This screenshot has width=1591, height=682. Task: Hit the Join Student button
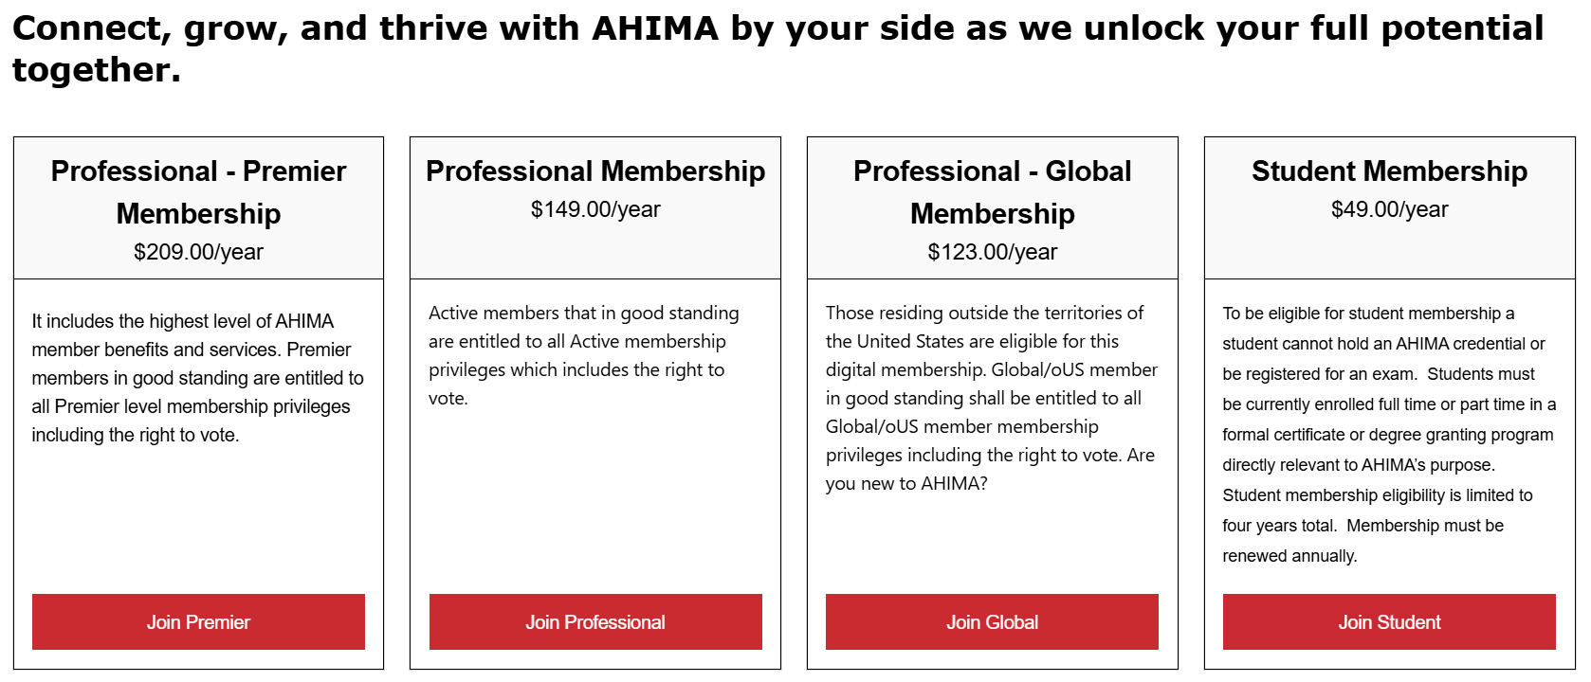(x=1389, y=622)
